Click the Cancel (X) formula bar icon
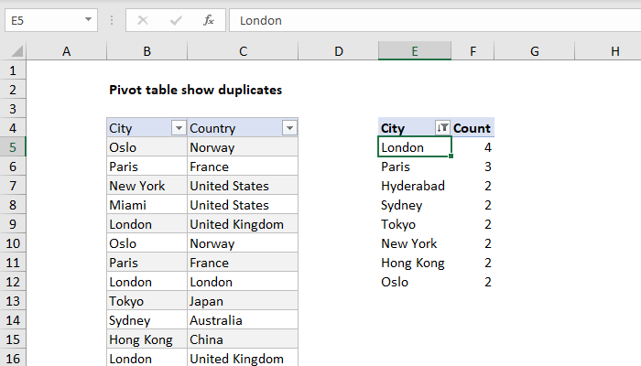 coord(143,20)
